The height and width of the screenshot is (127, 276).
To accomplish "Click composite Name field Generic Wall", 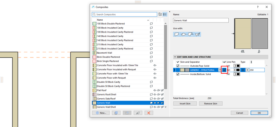I will [x=201, y=20].
